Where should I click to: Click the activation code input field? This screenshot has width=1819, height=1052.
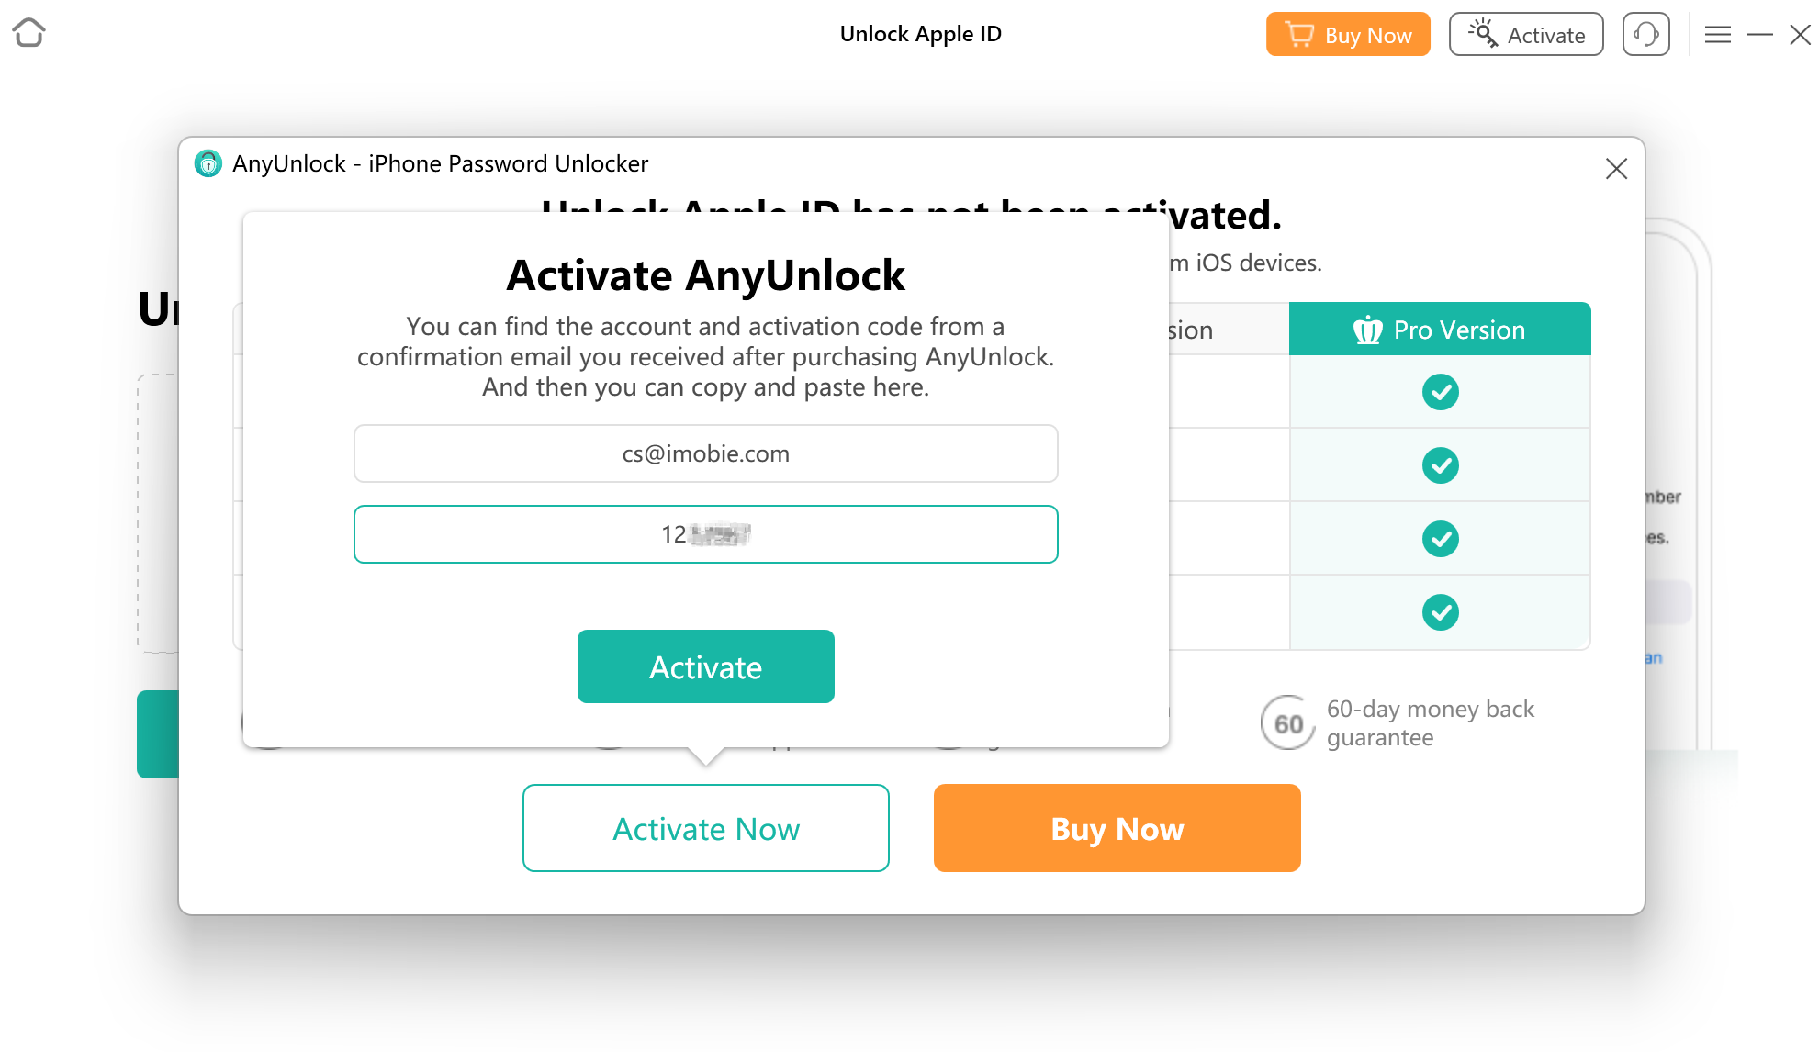click(705, 535)
